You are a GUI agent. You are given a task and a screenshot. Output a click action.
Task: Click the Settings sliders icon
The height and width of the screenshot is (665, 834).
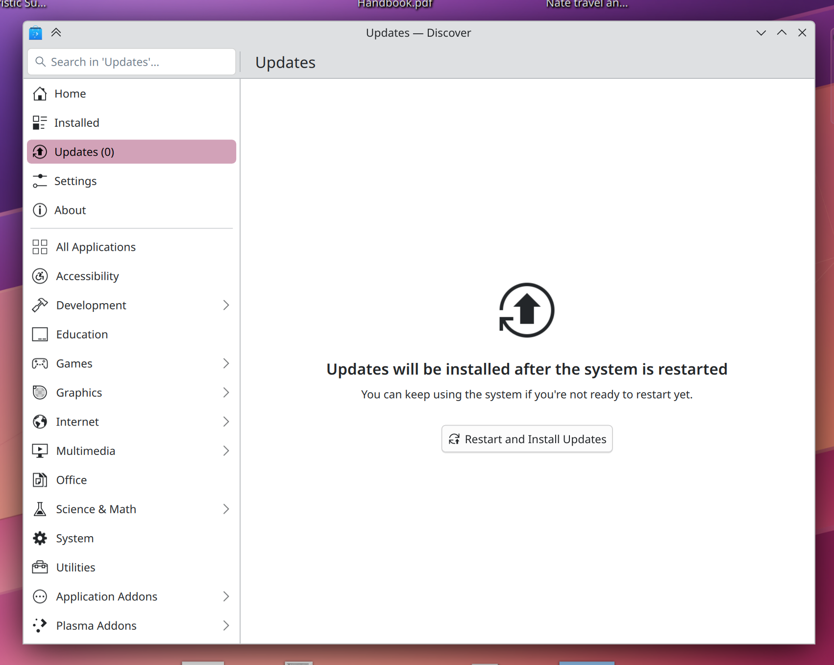[40, 181]
